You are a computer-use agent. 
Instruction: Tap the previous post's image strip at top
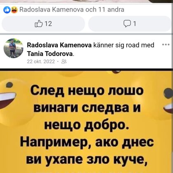(x=86, y=1)
